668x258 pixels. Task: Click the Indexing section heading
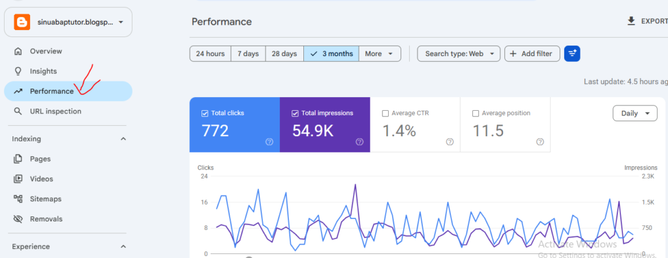point(26,139)
